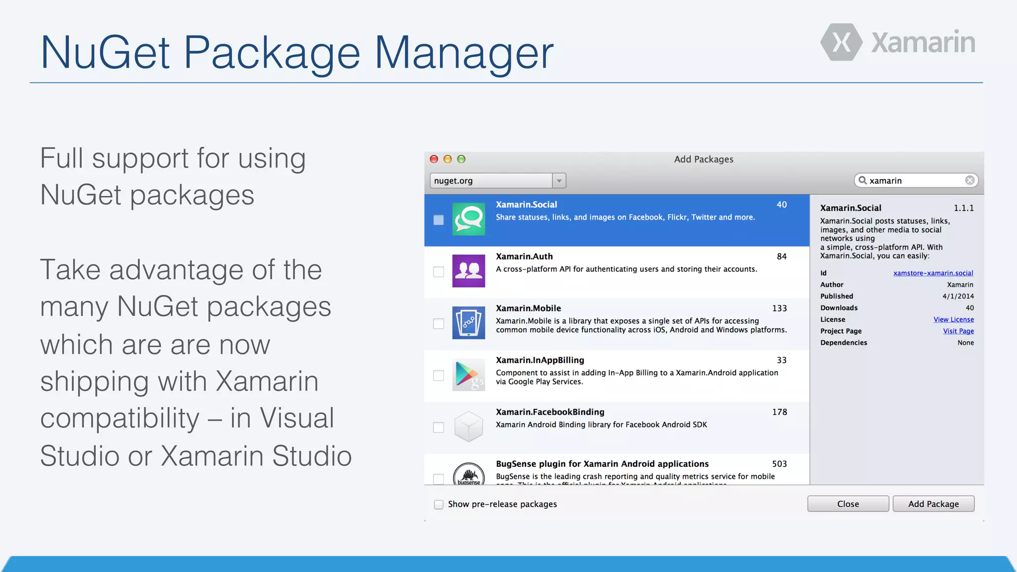Clear the xamarin search text

[x=969, y=180]
